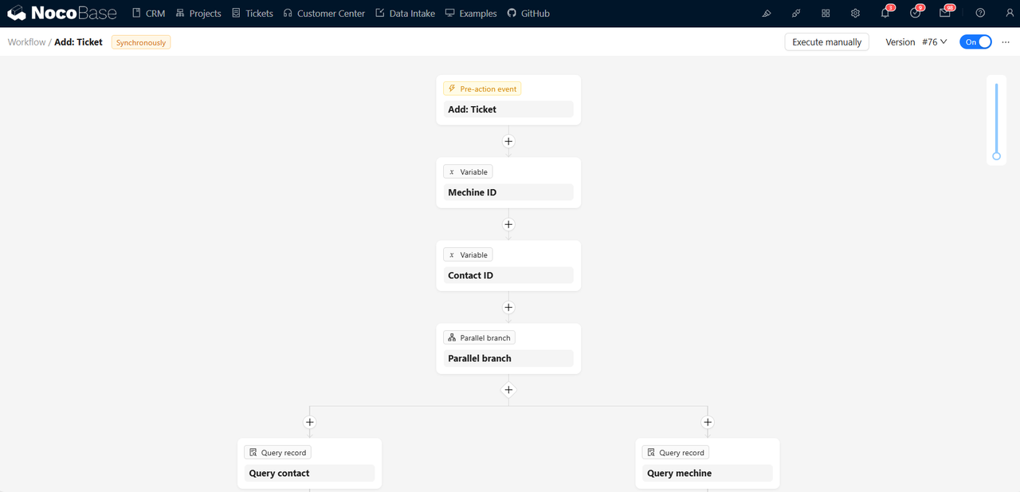Open messages via the envelope icon

pyautogui.click(x=945, y=13)
